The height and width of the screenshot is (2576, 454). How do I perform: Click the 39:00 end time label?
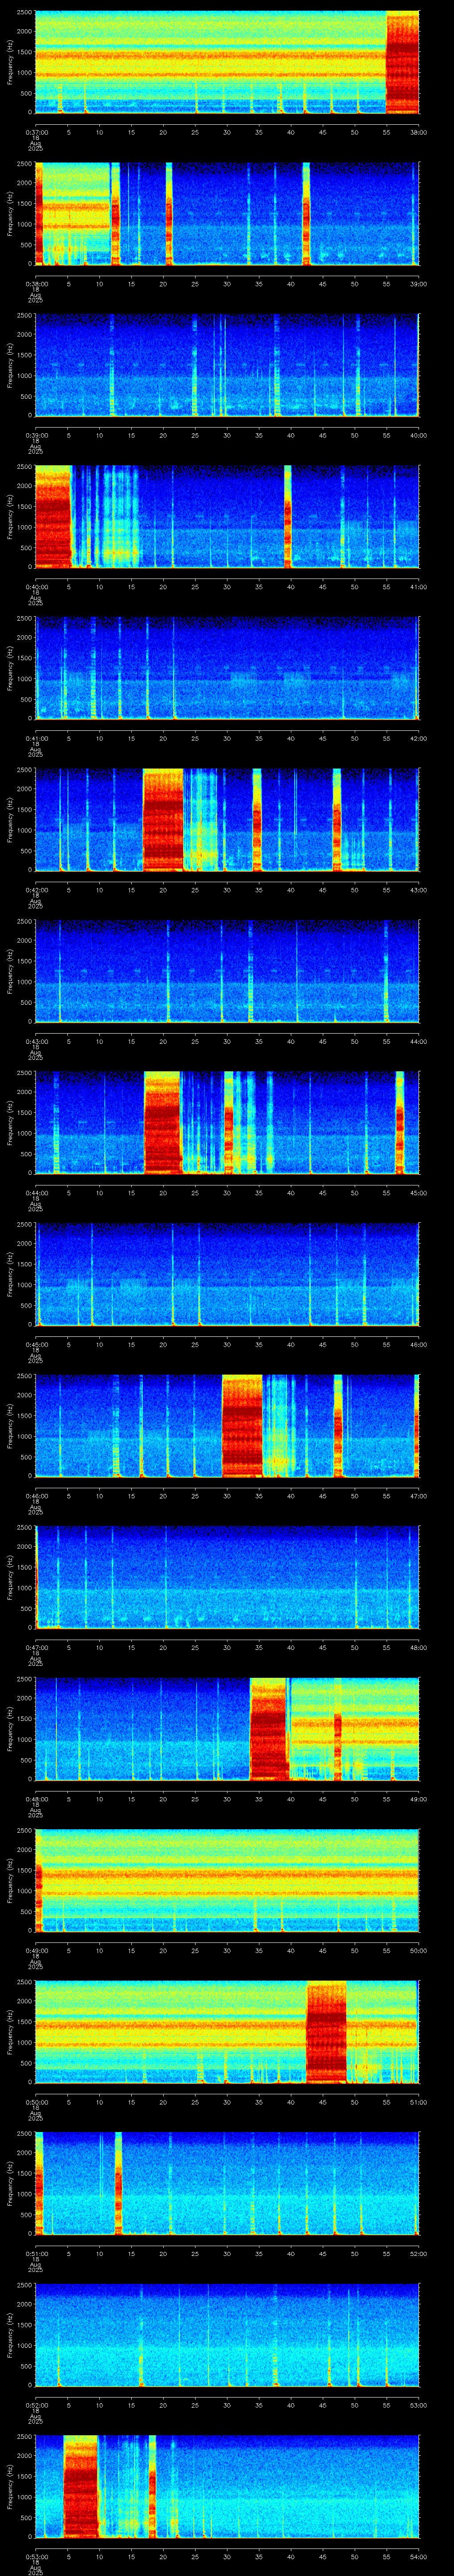(418, 283)
